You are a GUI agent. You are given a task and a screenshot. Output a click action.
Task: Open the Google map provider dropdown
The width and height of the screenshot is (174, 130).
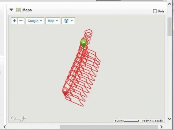(35, 21)
